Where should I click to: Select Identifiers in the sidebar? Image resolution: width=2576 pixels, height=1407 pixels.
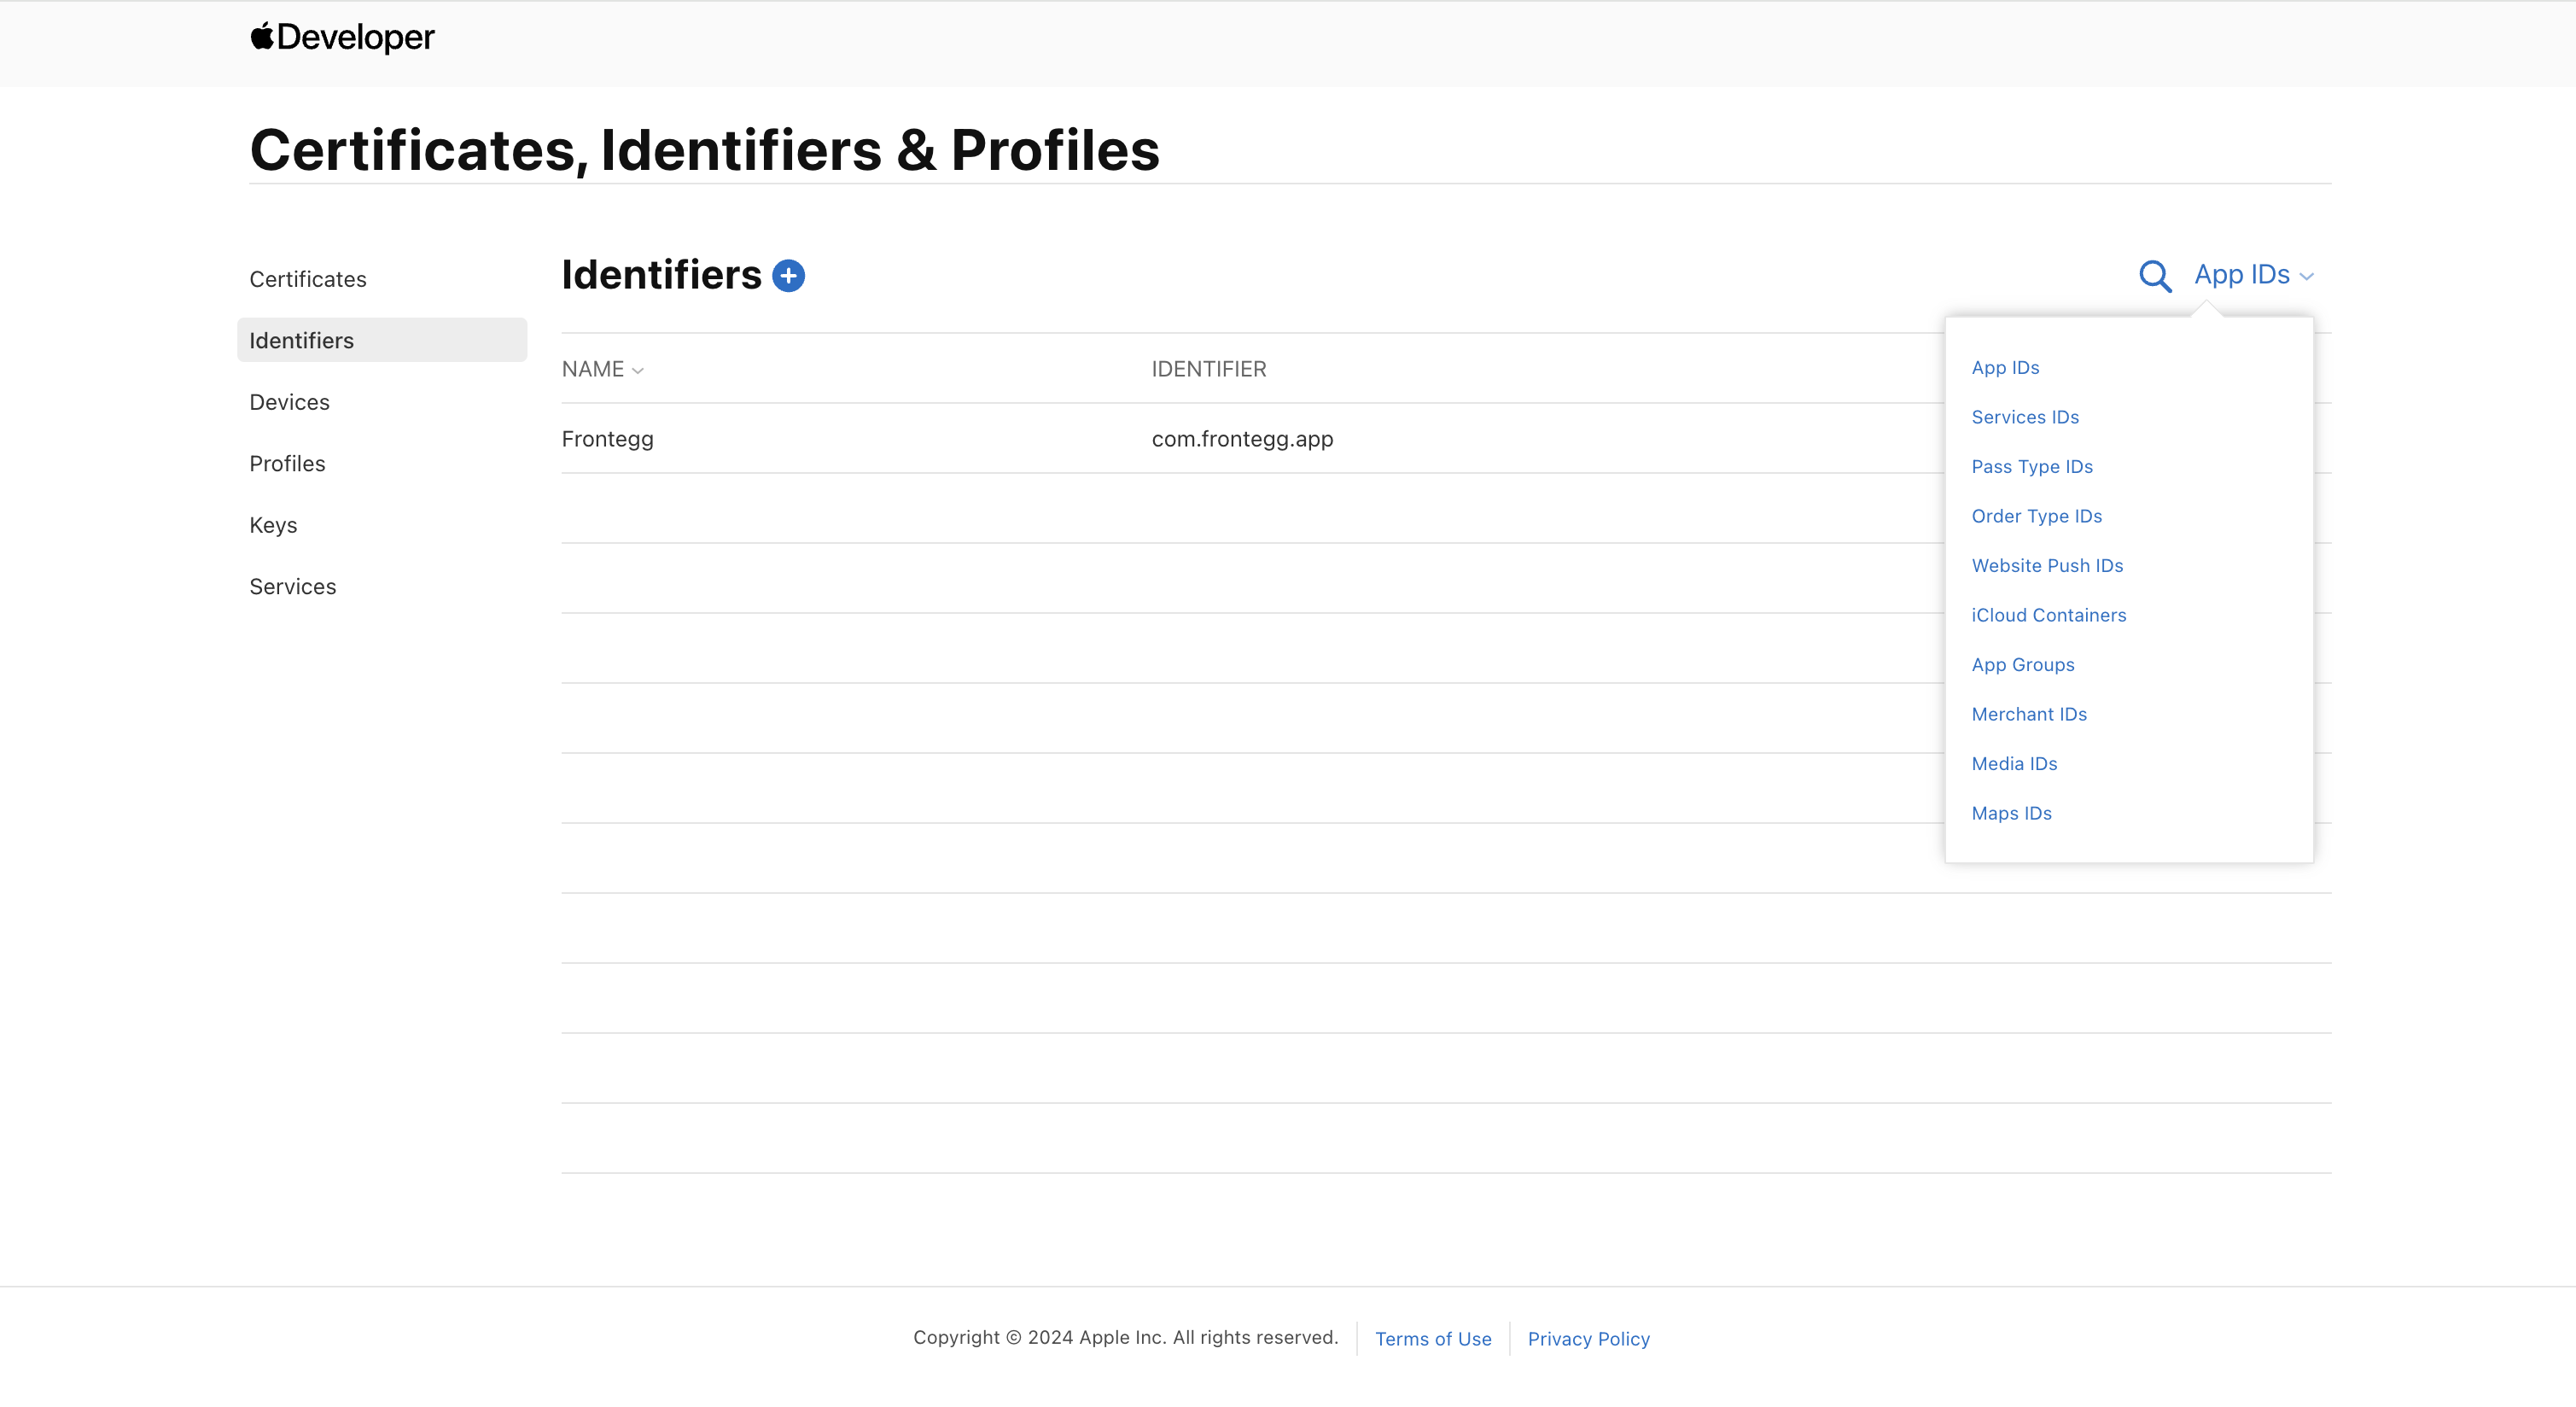point(301,341)
